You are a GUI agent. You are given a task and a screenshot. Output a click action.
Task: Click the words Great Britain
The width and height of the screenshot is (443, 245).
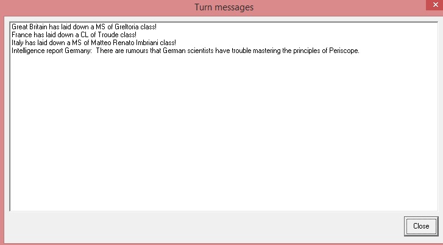click(29, 27)
